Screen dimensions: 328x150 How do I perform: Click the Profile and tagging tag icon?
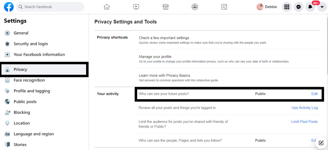7,91
